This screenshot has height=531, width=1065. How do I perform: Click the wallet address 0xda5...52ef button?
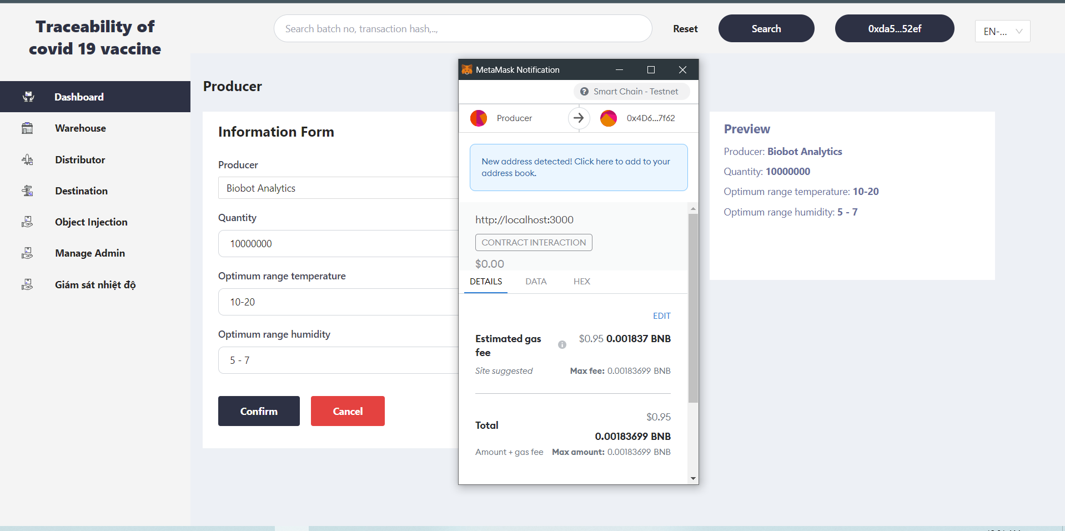895,28
